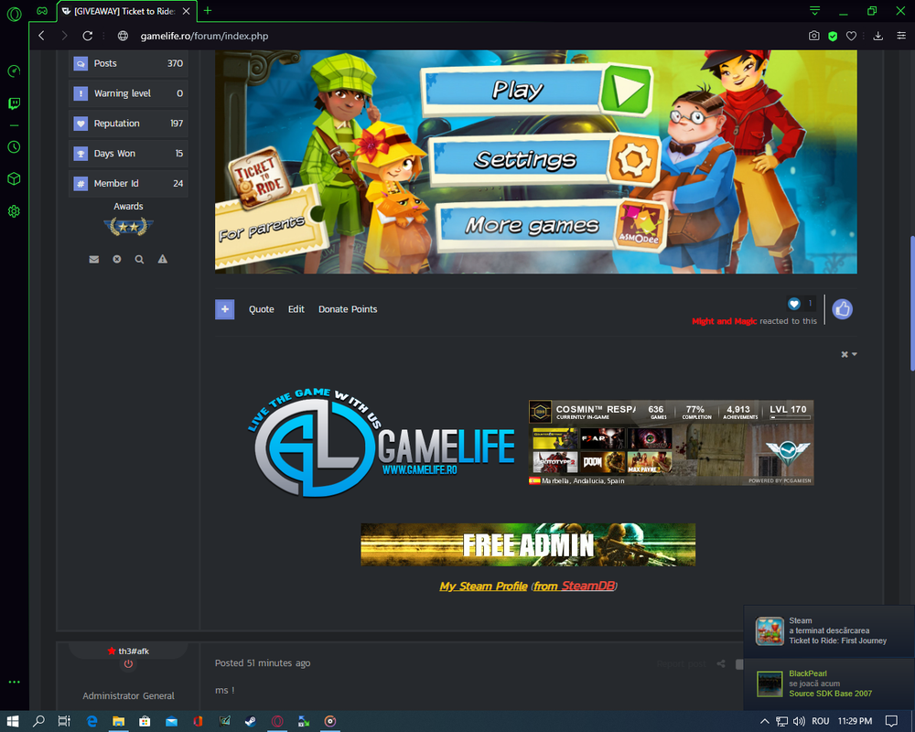The height and width of the screenshot is (732, 915).
Task: Like the post with thumbs-up button
Action: coord(842,309)
